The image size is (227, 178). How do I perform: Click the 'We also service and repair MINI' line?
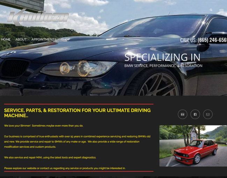[50, 157]
